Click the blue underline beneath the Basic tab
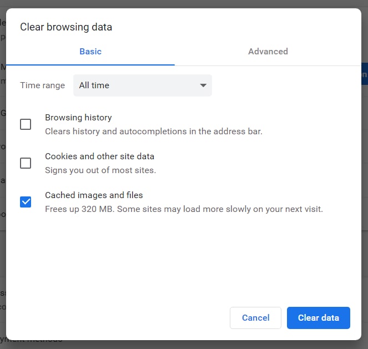This screenshot has height=349, width=368. point(90,65)
